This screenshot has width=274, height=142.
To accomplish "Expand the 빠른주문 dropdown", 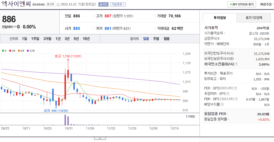I will click(267, 4).
